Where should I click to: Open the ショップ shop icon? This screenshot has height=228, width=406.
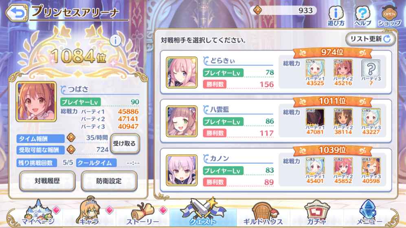pos(389,16)
